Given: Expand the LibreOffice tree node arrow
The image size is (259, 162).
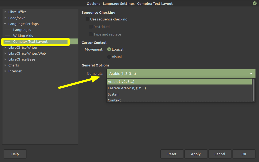Looking at the screenshot, I should click(5, 12).
